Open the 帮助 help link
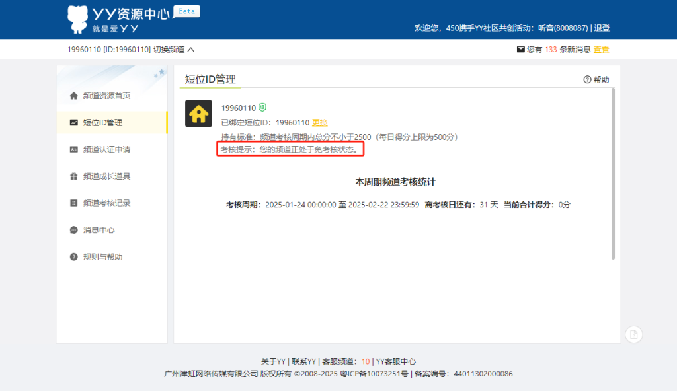677x391 pixels. pos(601,79)
